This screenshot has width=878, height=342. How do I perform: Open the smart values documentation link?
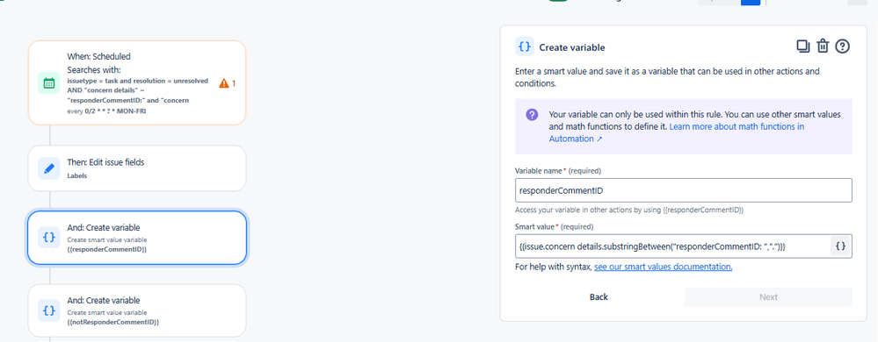point(663,267)
